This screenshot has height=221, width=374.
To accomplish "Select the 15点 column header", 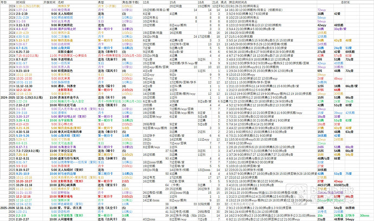I will click(173, 2).
